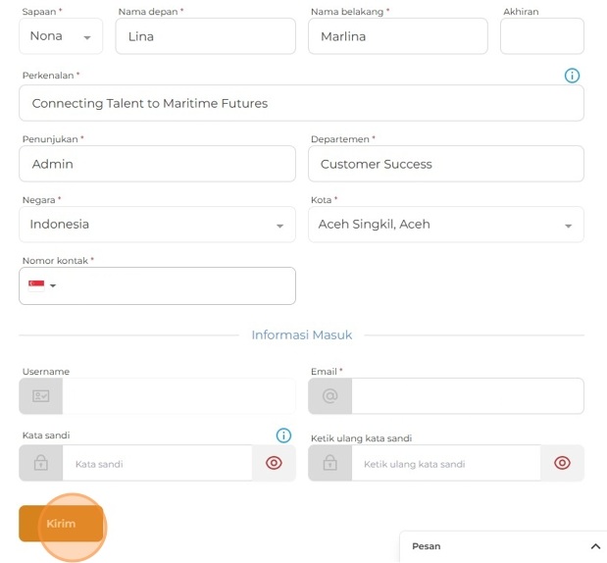Click the Perkenalan text field
This screenshot has height=563, width=607.
301,103
